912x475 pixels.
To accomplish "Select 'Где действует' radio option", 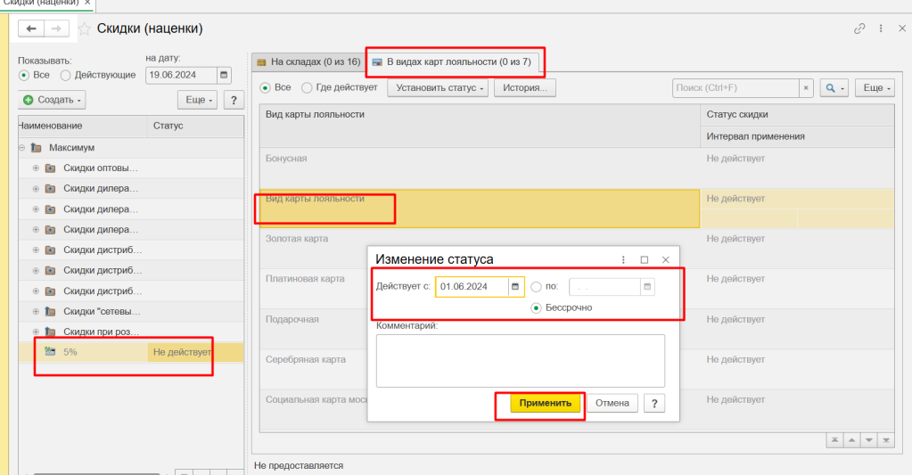I will [307, 87].
